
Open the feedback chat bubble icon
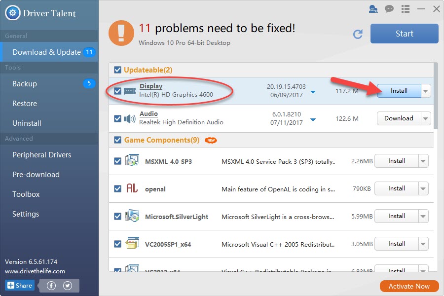click(x=389, y=9)
